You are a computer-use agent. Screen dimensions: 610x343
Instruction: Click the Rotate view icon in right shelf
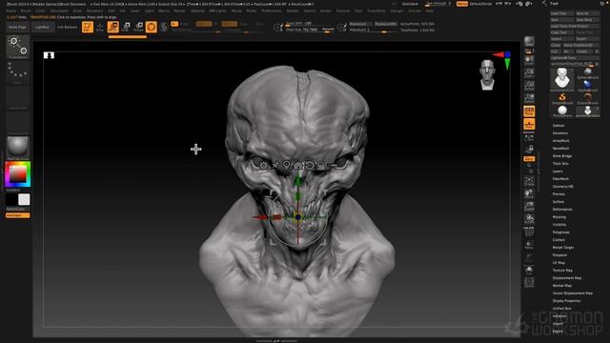point(529,218)
